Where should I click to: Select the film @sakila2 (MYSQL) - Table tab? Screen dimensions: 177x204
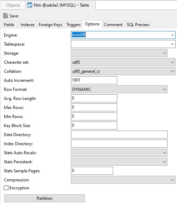[x=61, y=5]
